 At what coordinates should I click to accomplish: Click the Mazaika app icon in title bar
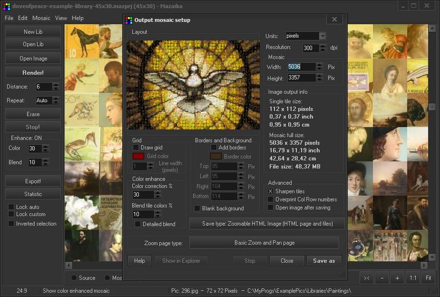point(6,6)
